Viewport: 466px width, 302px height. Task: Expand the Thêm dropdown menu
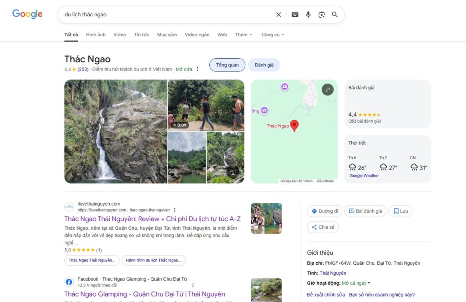click(243, 35)
